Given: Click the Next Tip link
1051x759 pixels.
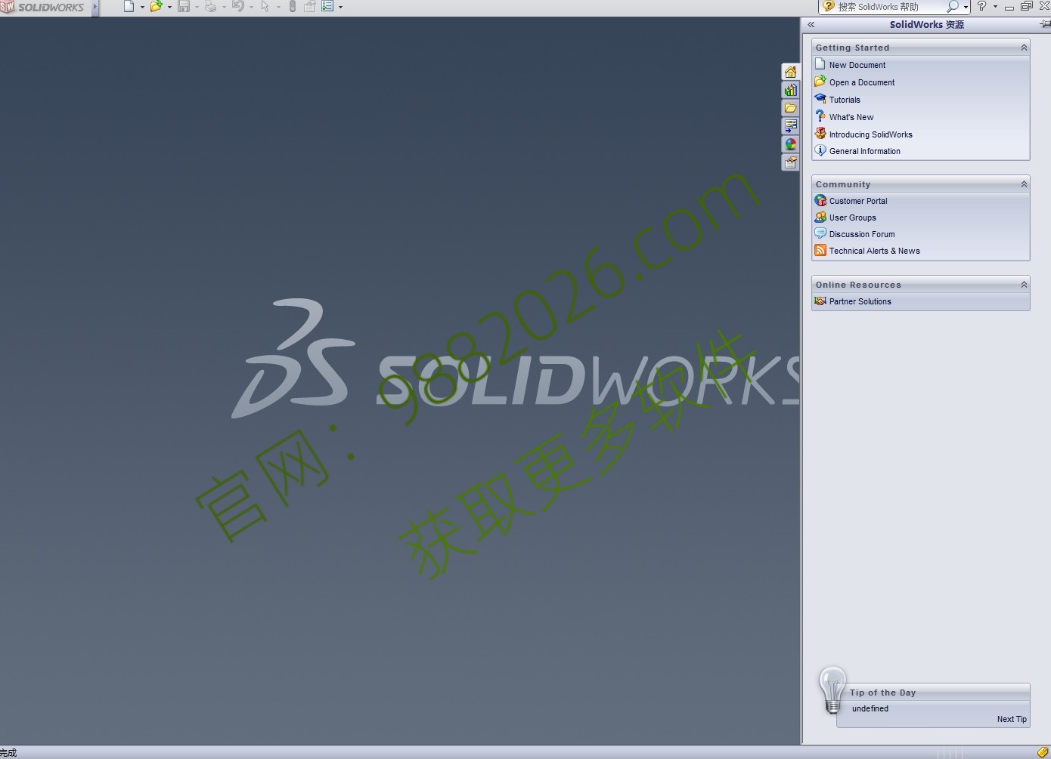Looking at the screenshot, I should point(1012,719).
